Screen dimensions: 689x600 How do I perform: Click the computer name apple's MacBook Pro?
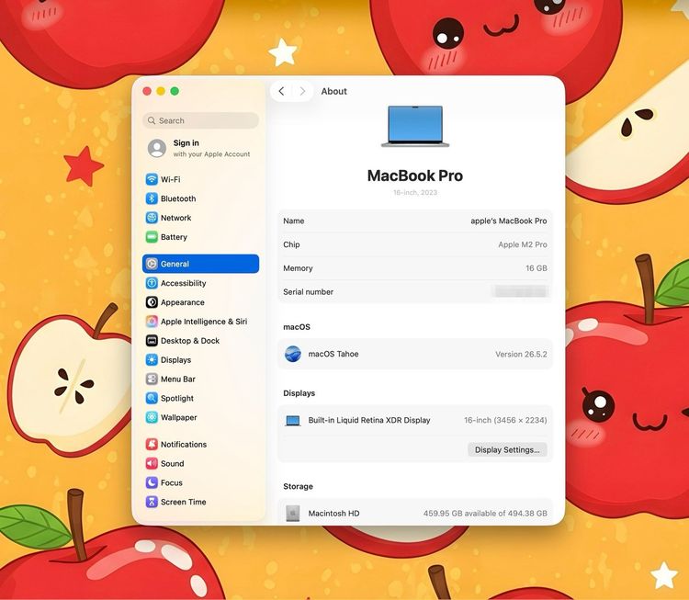(509, 221)
